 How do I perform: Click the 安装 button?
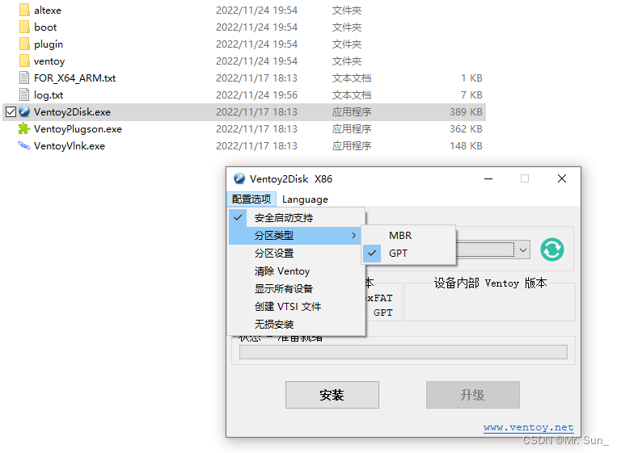pos(332,395)
